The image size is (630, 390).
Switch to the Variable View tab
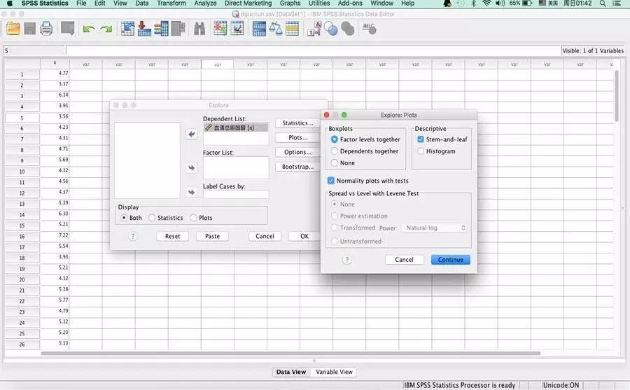(x=334, y=372)
